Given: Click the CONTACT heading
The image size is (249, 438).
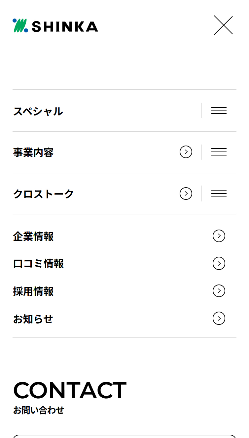Looking at the screenshot, I should pyautogui.click(x=70, y=390).
